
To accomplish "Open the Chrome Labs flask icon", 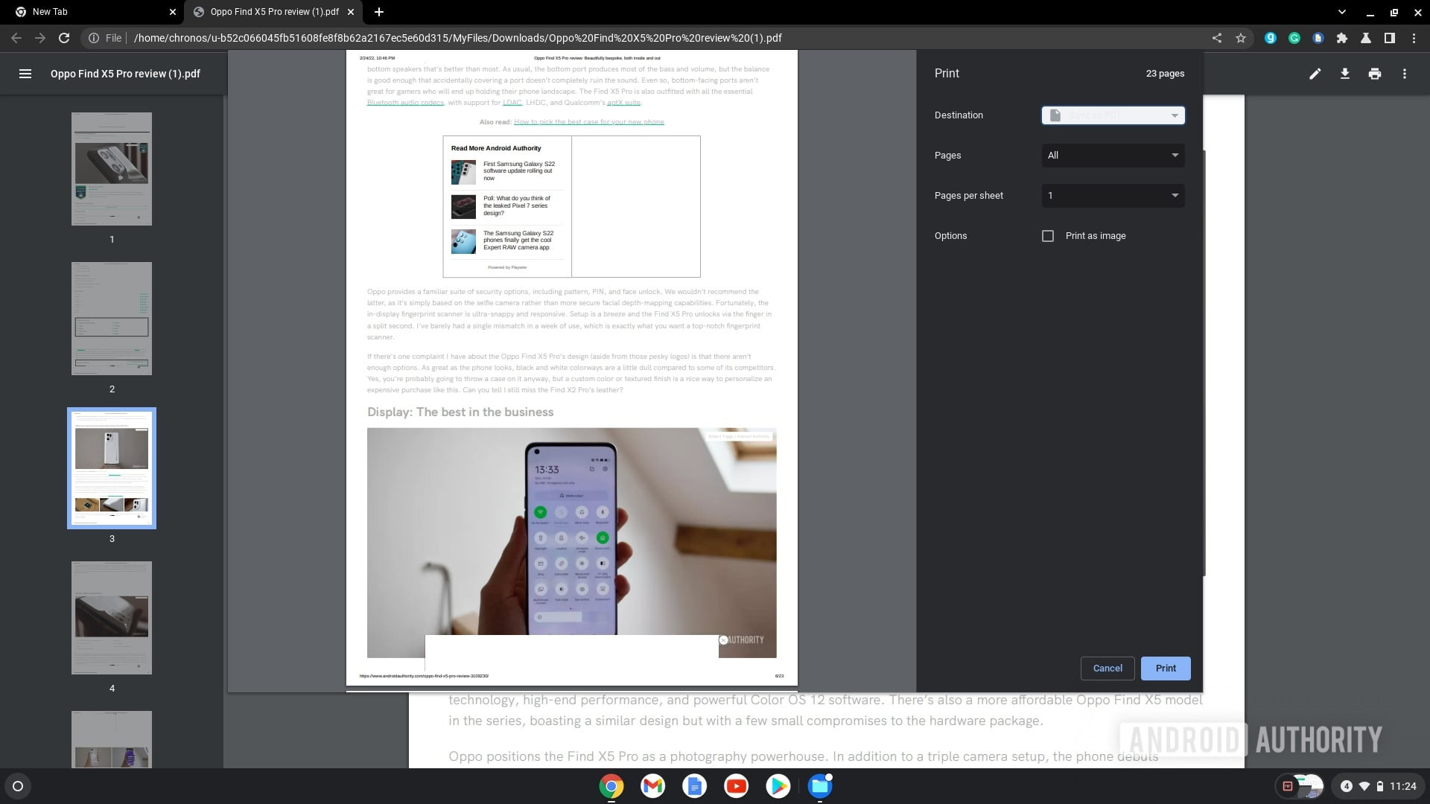I will (1366, 38).
